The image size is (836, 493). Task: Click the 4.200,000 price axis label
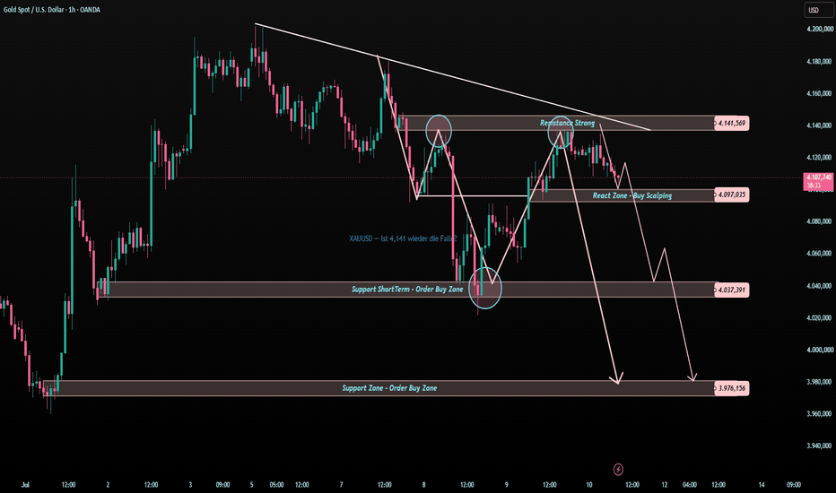pos(820,30)
